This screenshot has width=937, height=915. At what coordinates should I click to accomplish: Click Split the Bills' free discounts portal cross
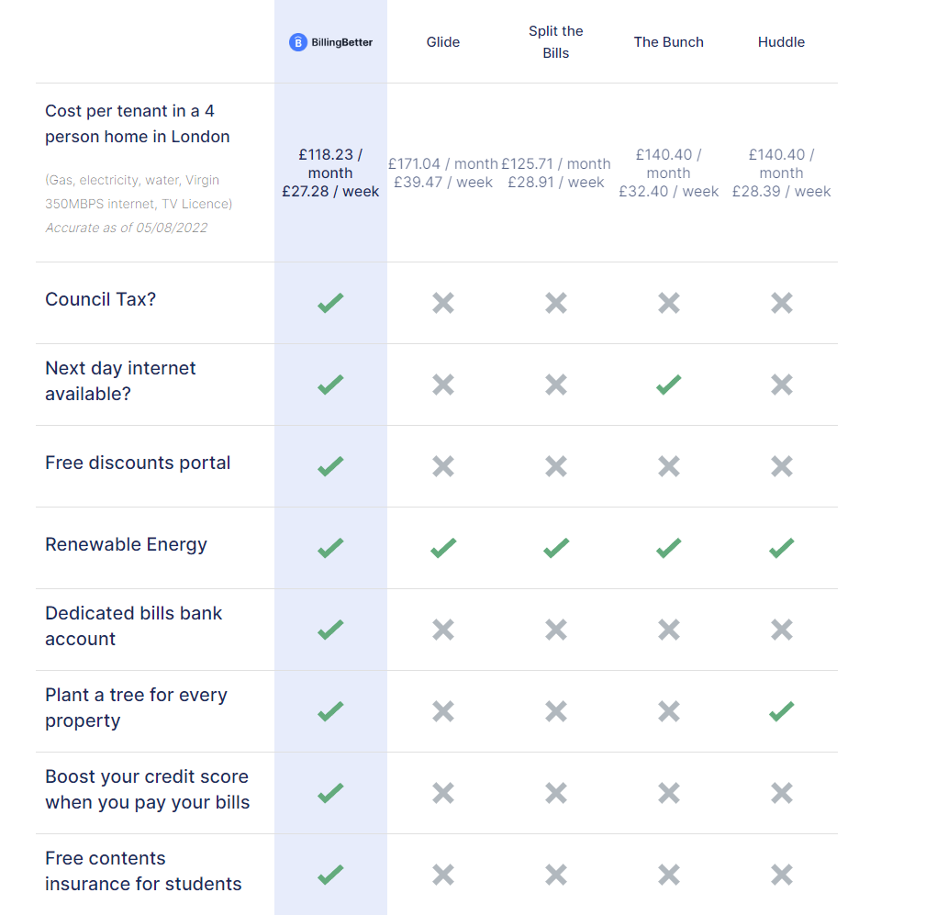pyautogui.click(x=556, y=466)
